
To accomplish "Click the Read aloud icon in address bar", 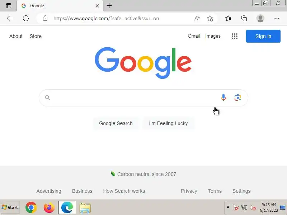I will click(x=197, y=18).
